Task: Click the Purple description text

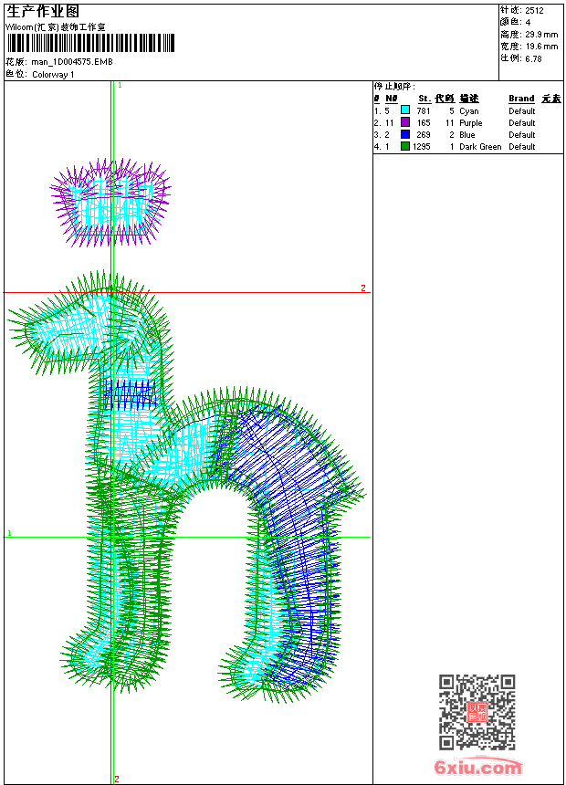Action: (471, 123)
